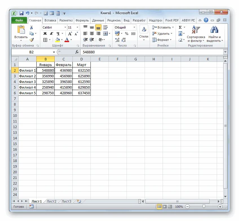Apply the thousands separator 000 format
The width and height of the screenshot is (239, 221).
pos(133,34)
